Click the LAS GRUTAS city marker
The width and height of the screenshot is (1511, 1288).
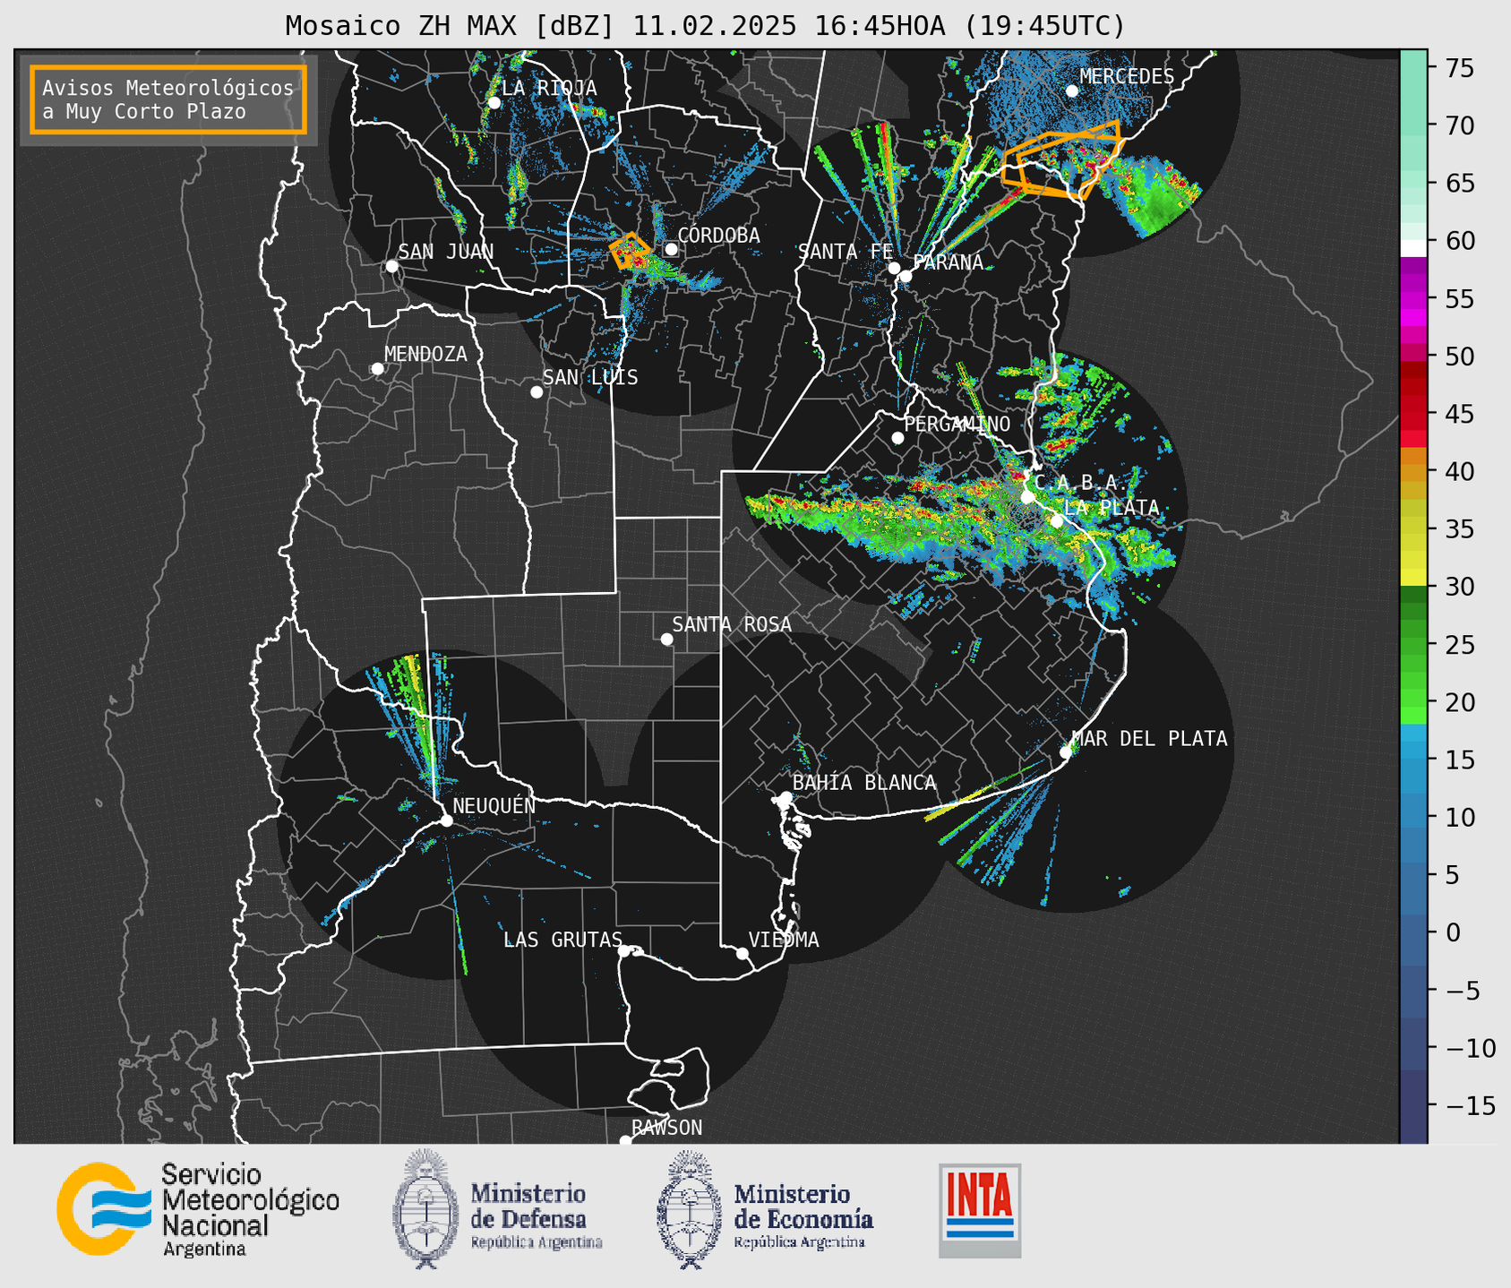pyautogui.click(x=624, y=950)
